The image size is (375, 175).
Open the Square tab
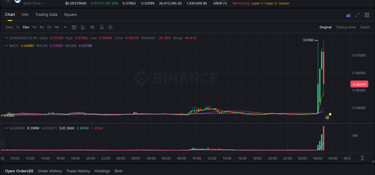tap(70, 15)
